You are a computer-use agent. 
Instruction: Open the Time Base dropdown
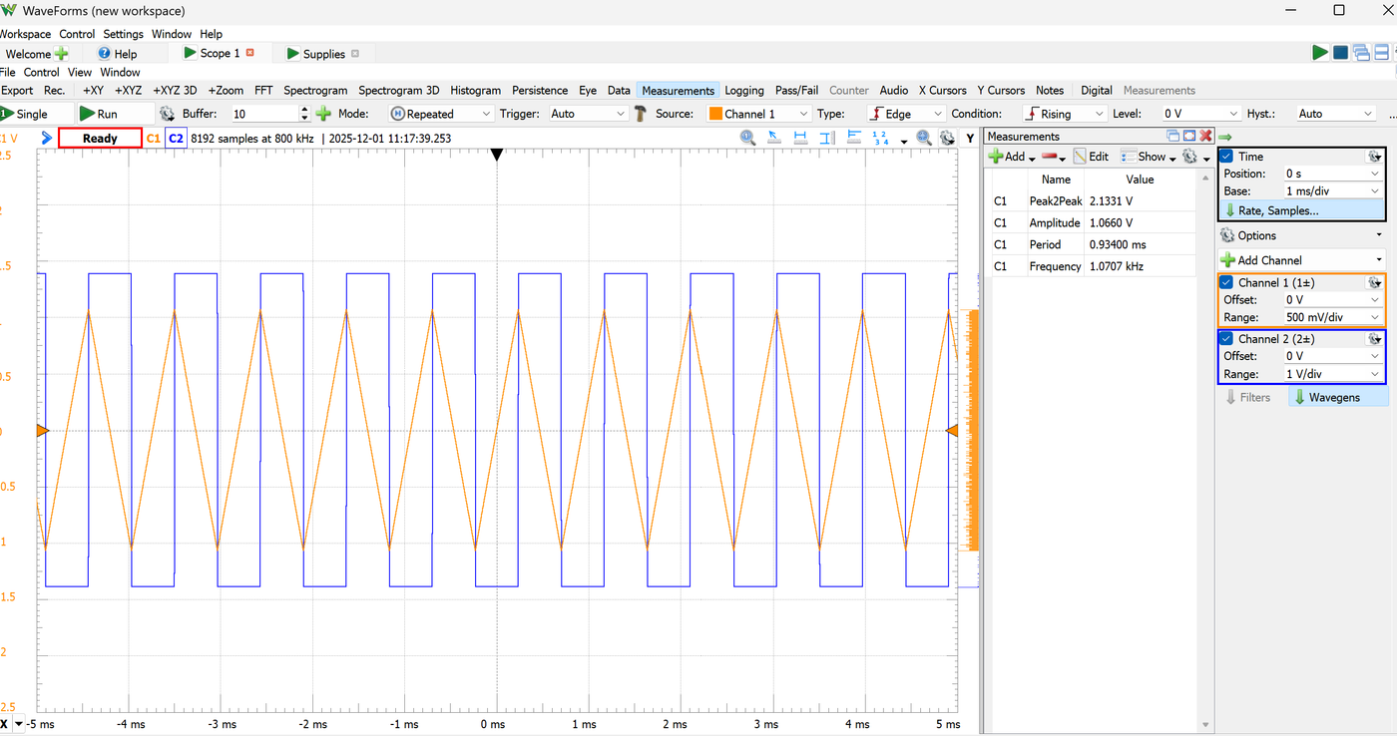coord(1375,190)
